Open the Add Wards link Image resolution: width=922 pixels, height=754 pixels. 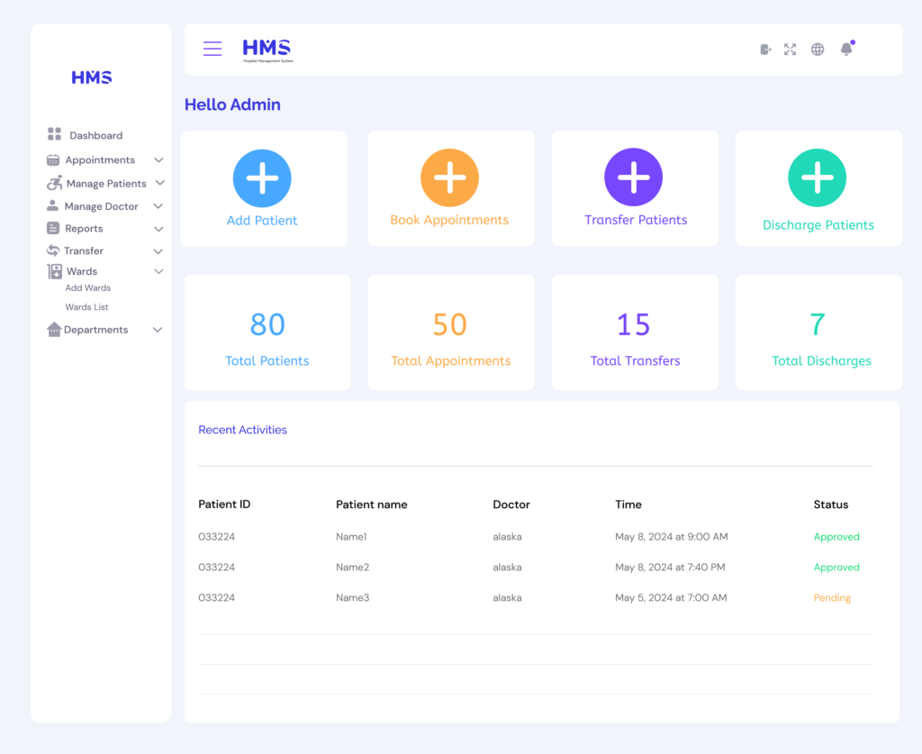pyautogui.click(x=88, y=288)
